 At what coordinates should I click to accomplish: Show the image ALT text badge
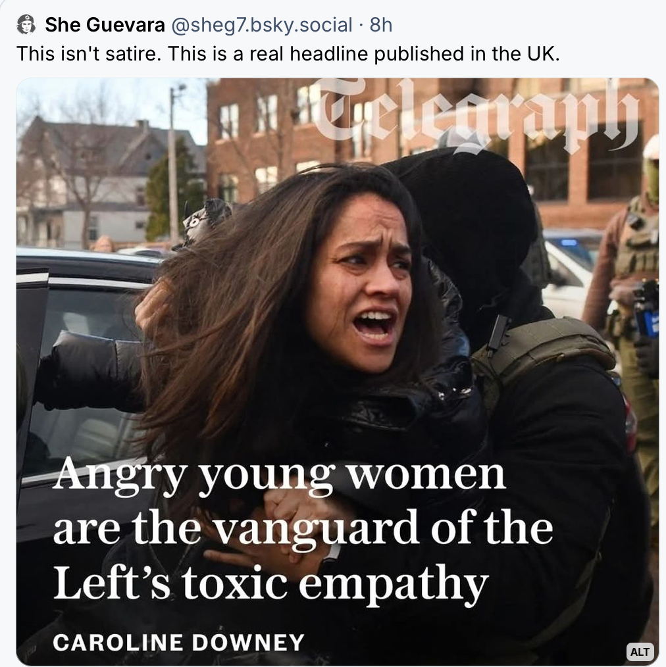[639, 651]
